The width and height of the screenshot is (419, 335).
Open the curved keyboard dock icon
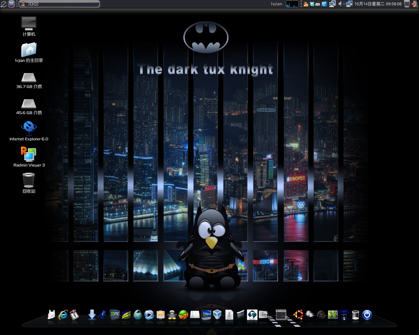pyautogui.click(x=241, y=315)
